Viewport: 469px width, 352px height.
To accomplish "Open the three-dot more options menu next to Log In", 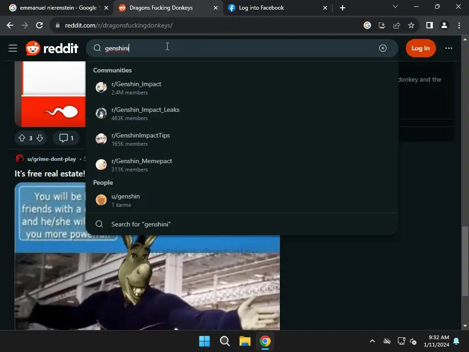I will pos(448,48).
